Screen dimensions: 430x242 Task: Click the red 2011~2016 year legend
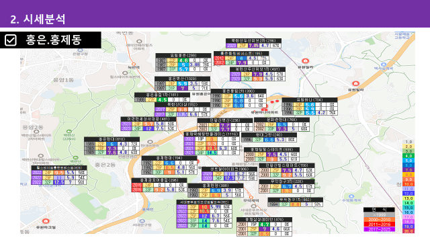point(379,225)
